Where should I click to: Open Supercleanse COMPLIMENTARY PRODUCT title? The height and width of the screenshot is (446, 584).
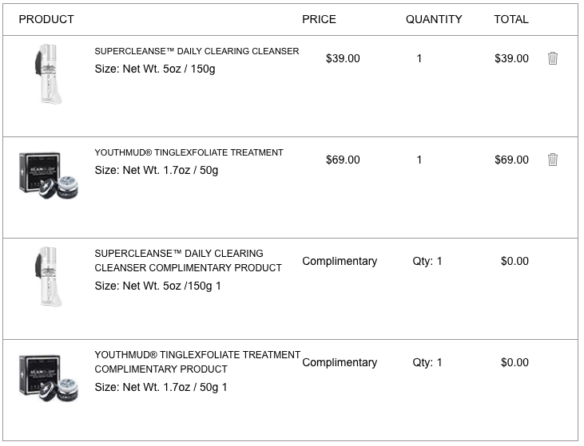(188, 261)
